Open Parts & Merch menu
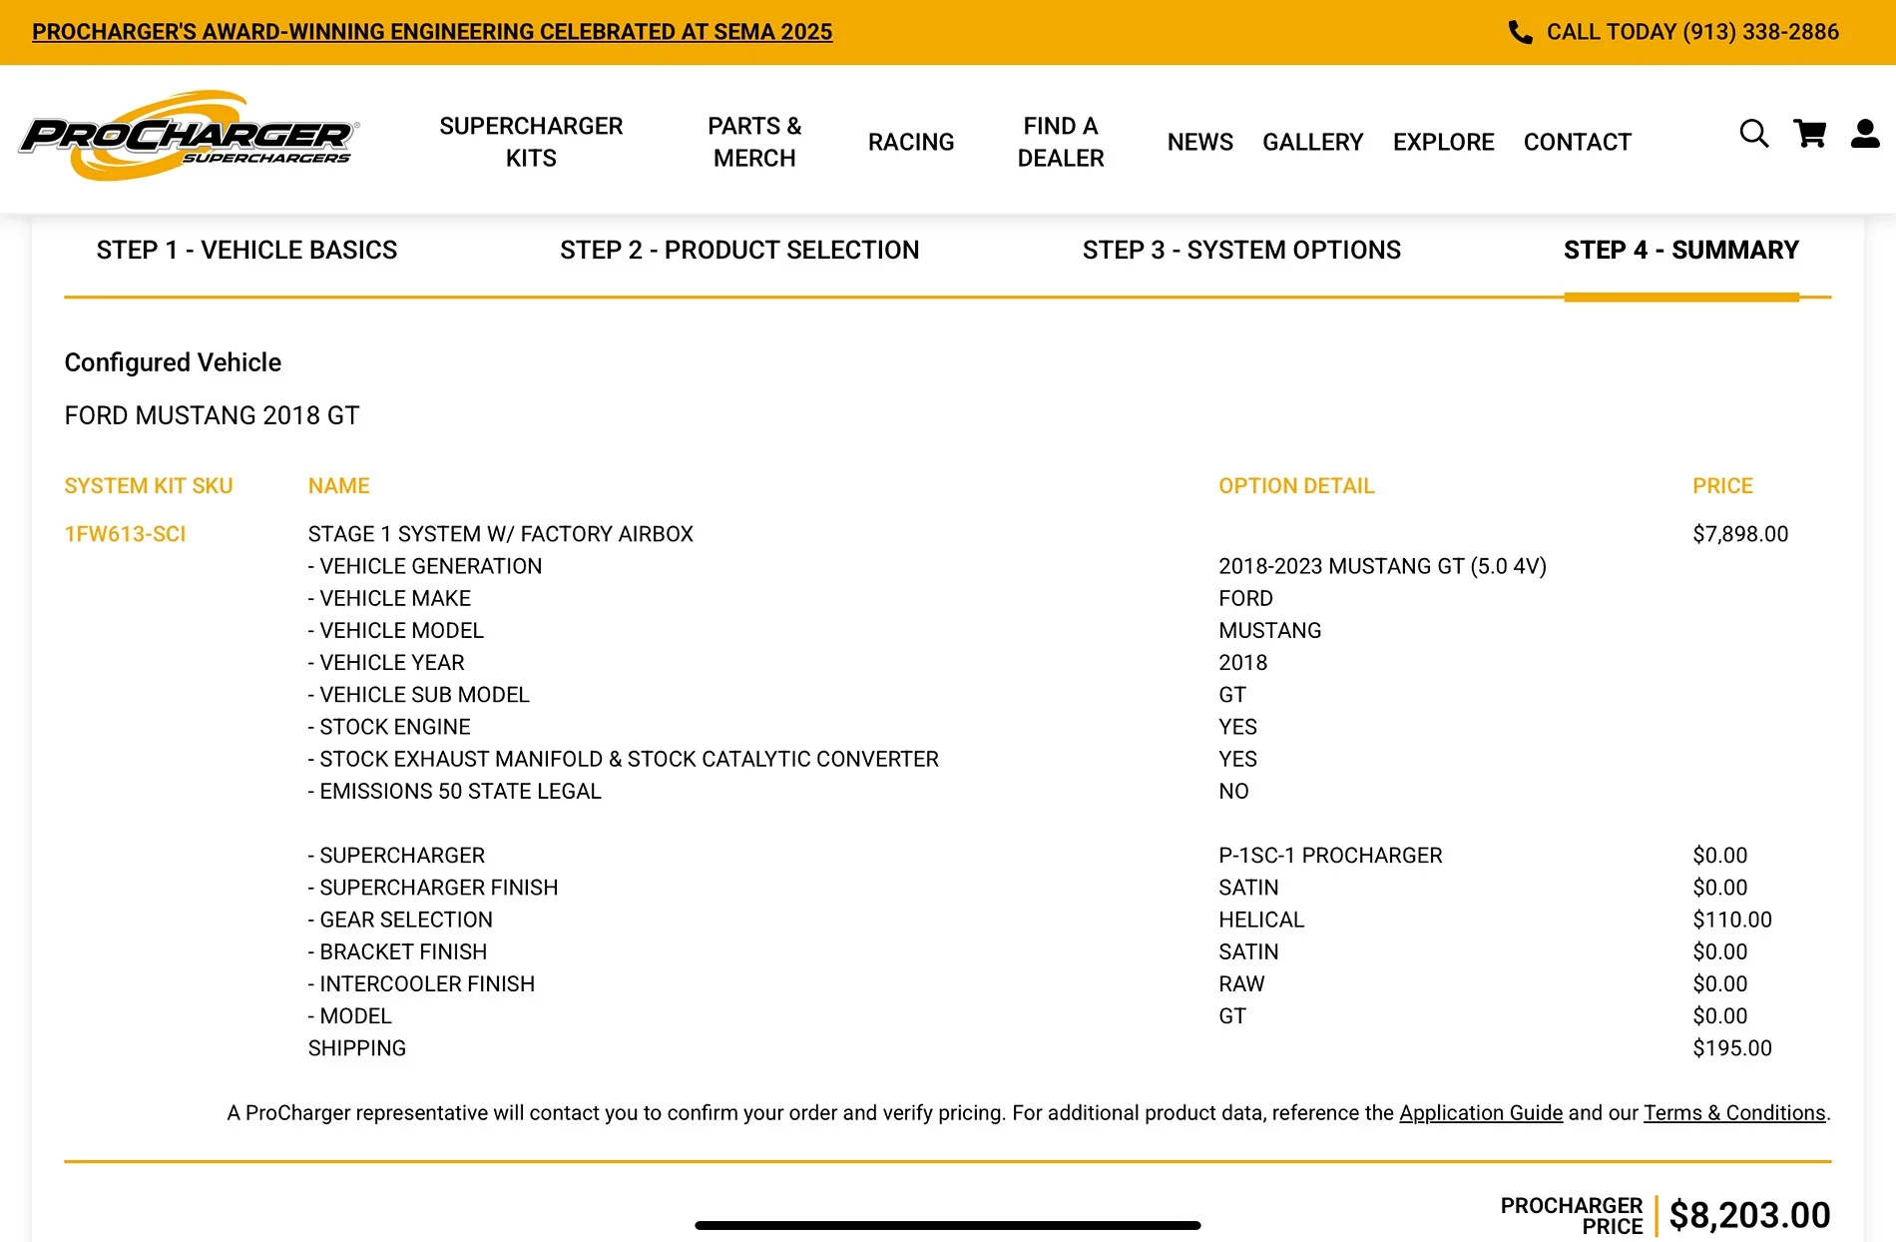The image size is (1896, 1242). point(754,142)
